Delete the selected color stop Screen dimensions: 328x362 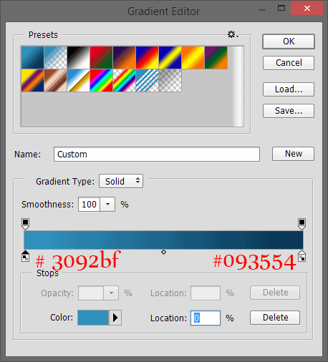(275, 318)
